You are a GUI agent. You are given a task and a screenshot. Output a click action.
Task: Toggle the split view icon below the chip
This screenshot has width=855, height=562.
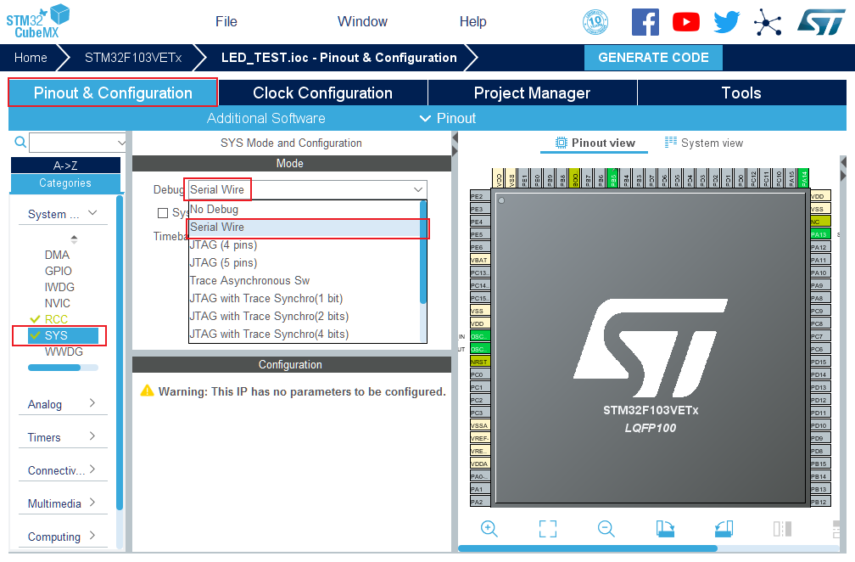pos(782,529)
